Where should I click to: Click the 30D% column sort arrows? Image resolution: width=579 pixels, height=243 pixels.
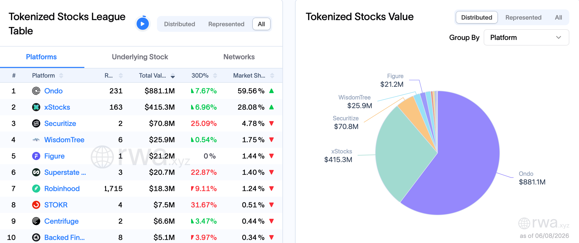(x=215, y=76)
